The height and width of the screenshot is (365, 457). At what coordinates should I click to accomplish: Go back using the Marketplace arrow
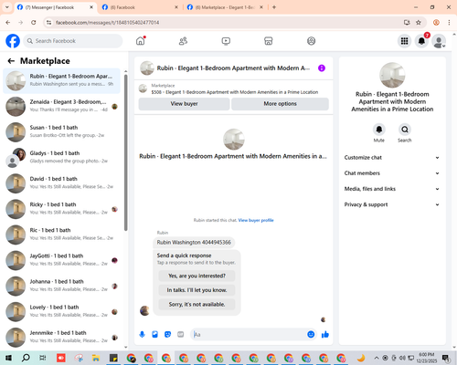pyautogui.click(x=11, y=61)
